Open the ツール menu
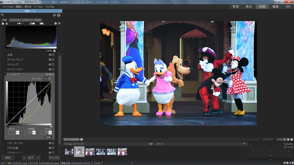Viewport: 294px width, 165px height. tap(38, 7)
